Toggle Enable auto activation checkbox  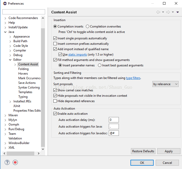(55, 114)
